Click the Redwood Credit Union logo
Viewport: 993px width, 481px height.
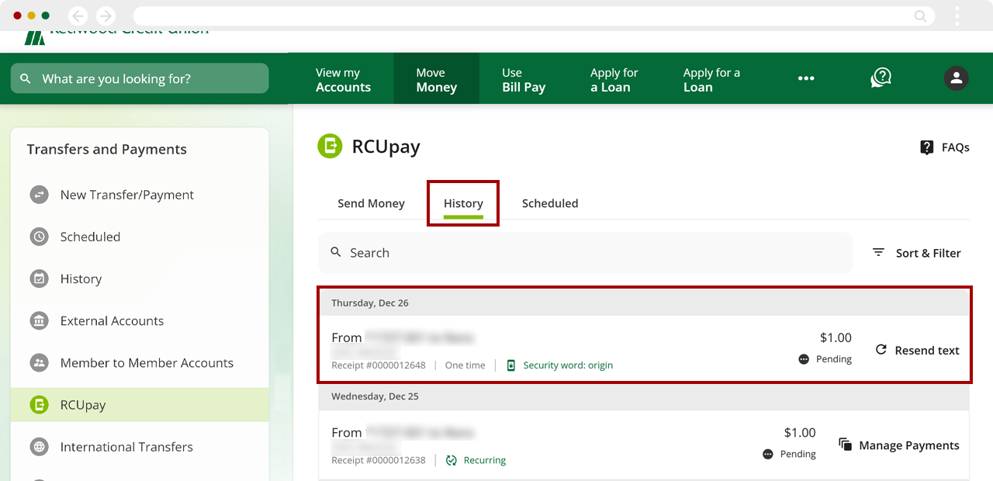tap(116, 36)
